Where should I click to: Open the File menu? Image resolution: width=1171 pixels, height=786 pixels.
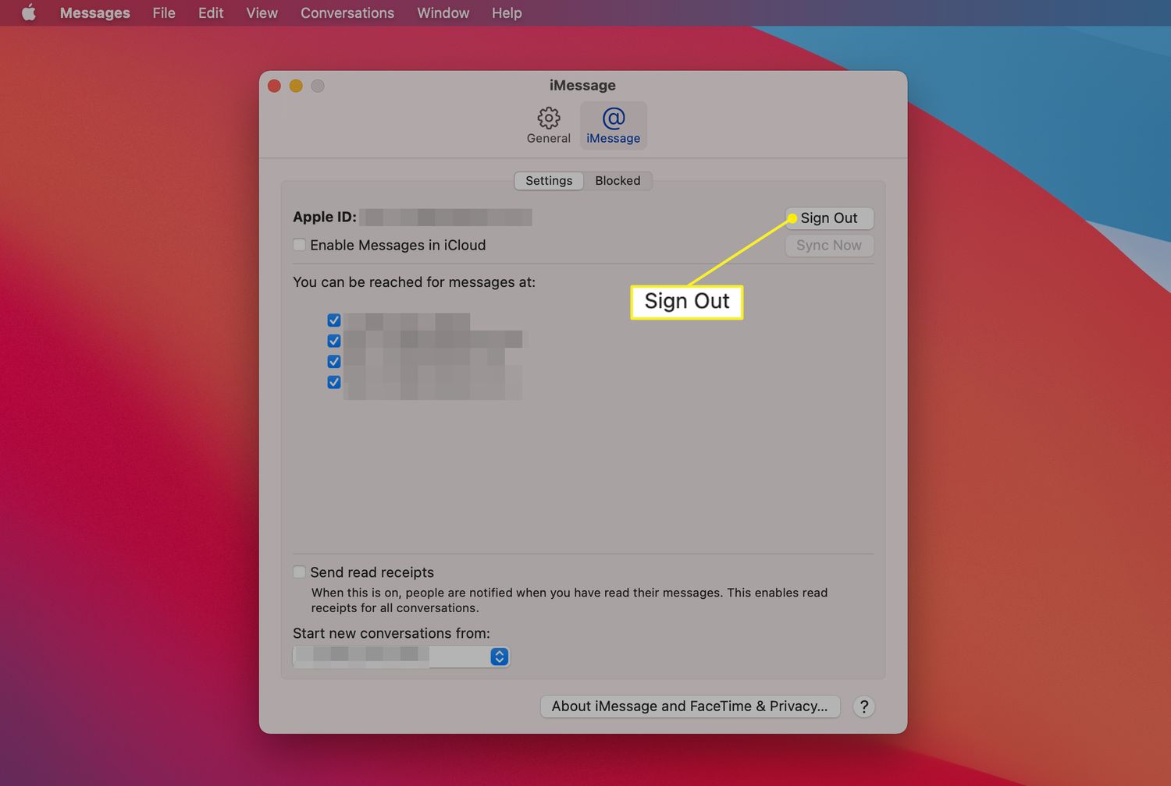(164, 13)
